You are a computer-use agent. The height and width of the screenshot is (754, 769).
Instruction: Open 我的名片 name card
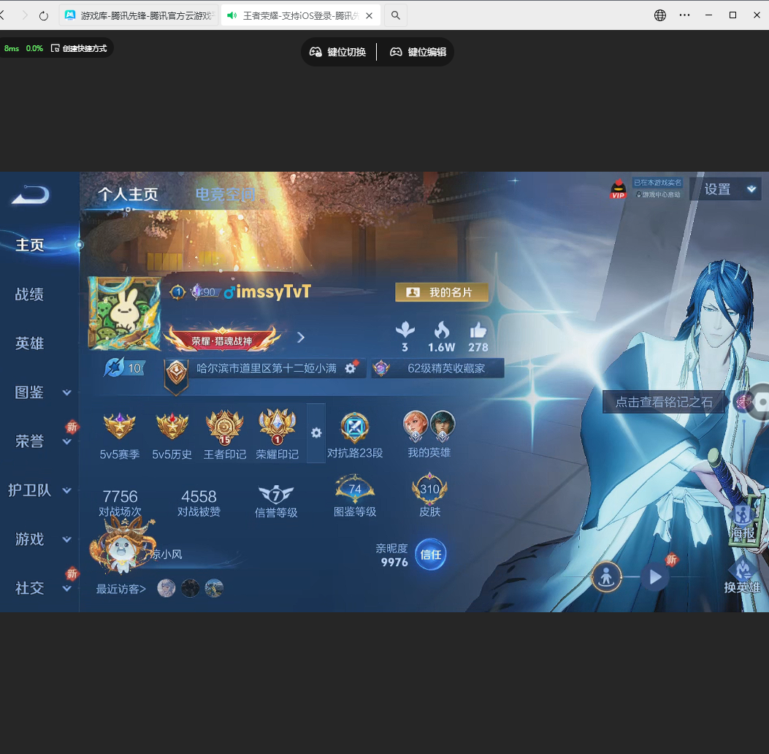pos(441,292)
